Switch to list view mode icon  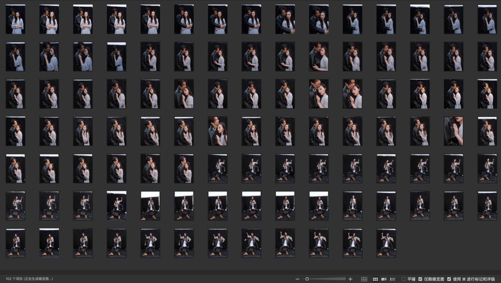pos(393,279)
